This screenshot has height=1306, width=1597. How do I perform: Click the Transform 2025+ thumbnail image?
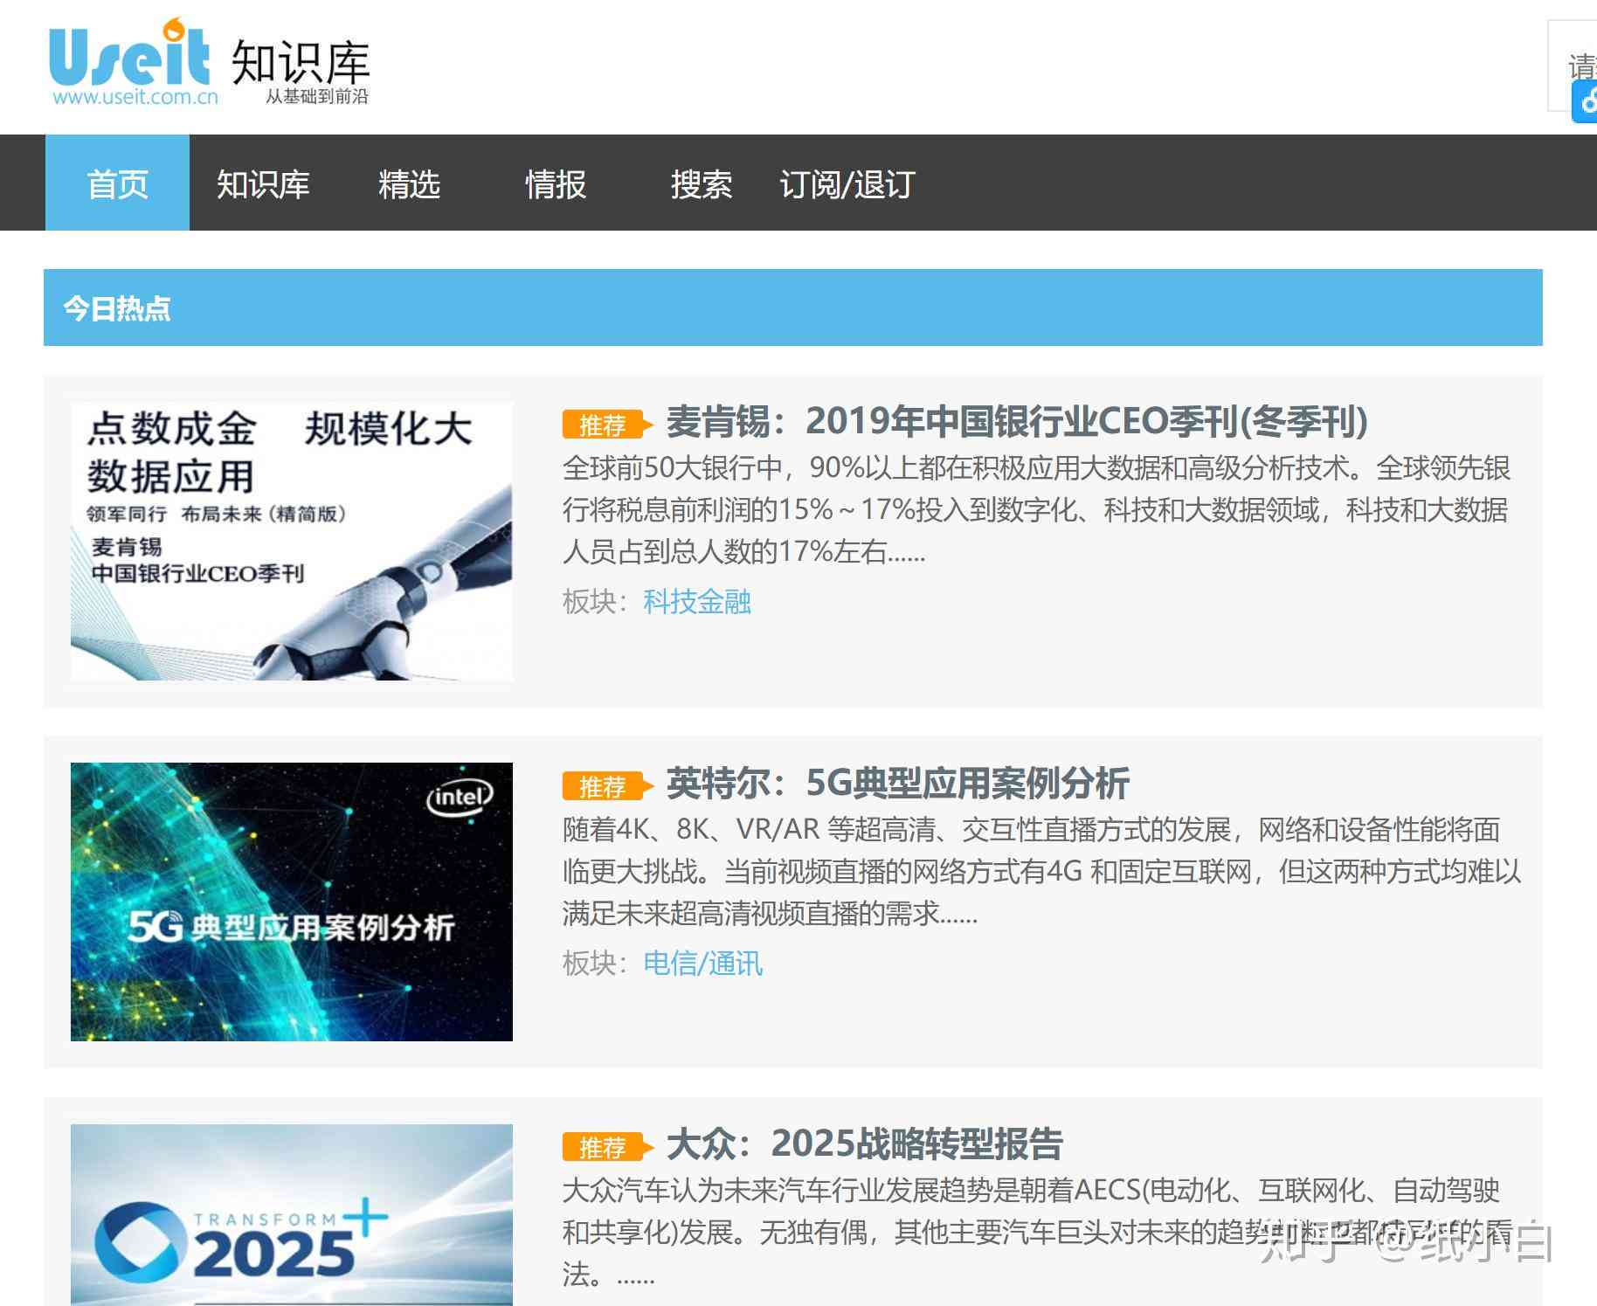(291, 1214)
